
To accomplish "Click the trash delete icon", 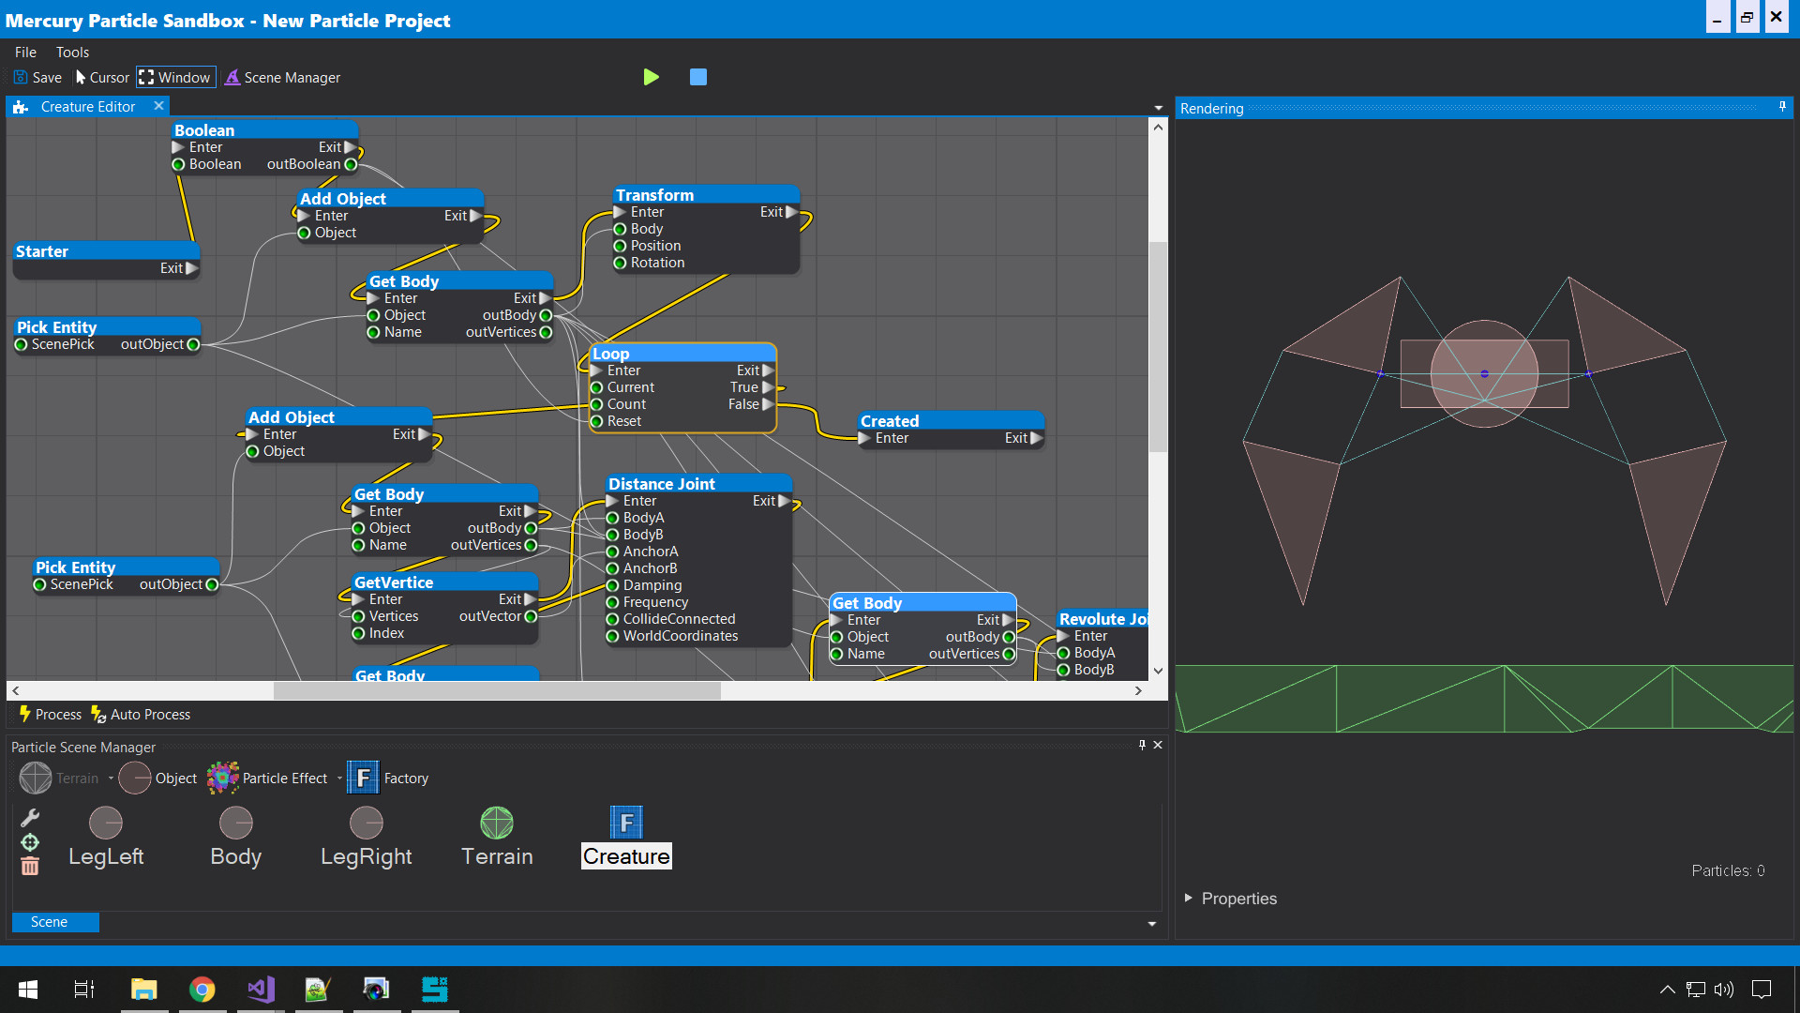I will 30,866.
